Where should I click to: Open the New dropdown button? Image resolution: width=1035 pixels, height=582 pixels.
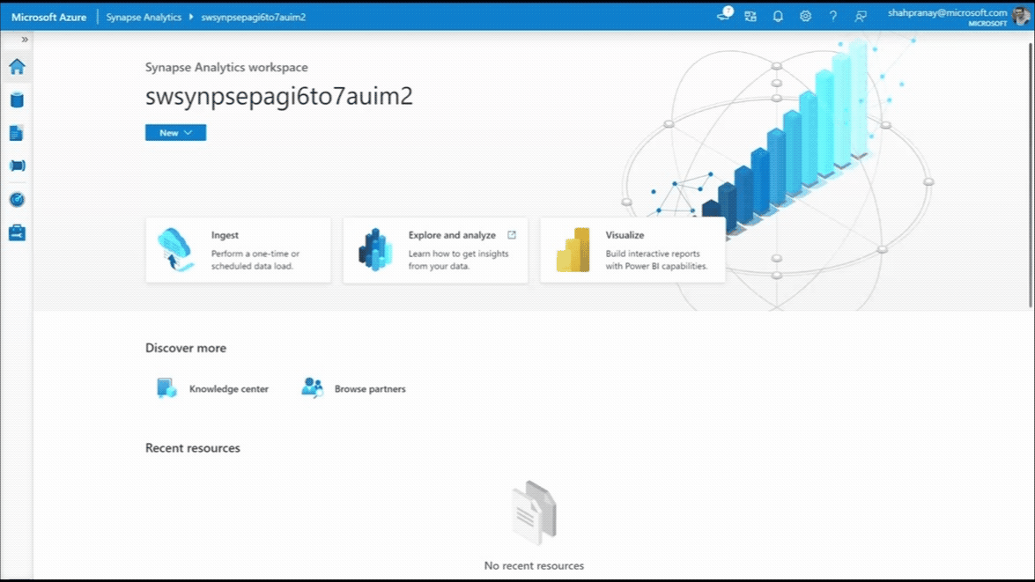coord(175,133)
